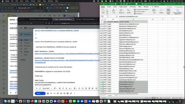Image resolution: width=185 pixels, height=104 pixels.
Task: Click the redo icon in compose toolbar
Action: click(x=40, y=88)
